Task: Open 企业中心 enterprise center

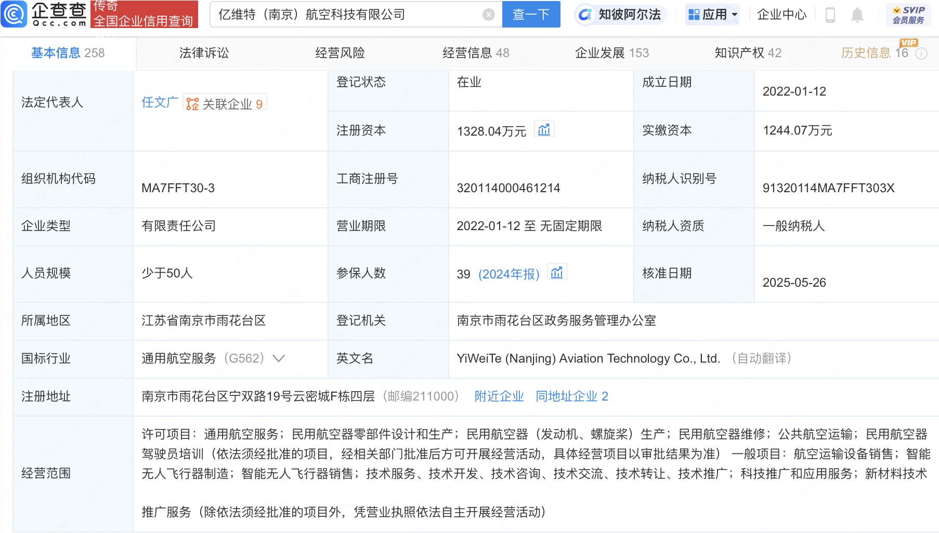Action: tap(781, 15)
